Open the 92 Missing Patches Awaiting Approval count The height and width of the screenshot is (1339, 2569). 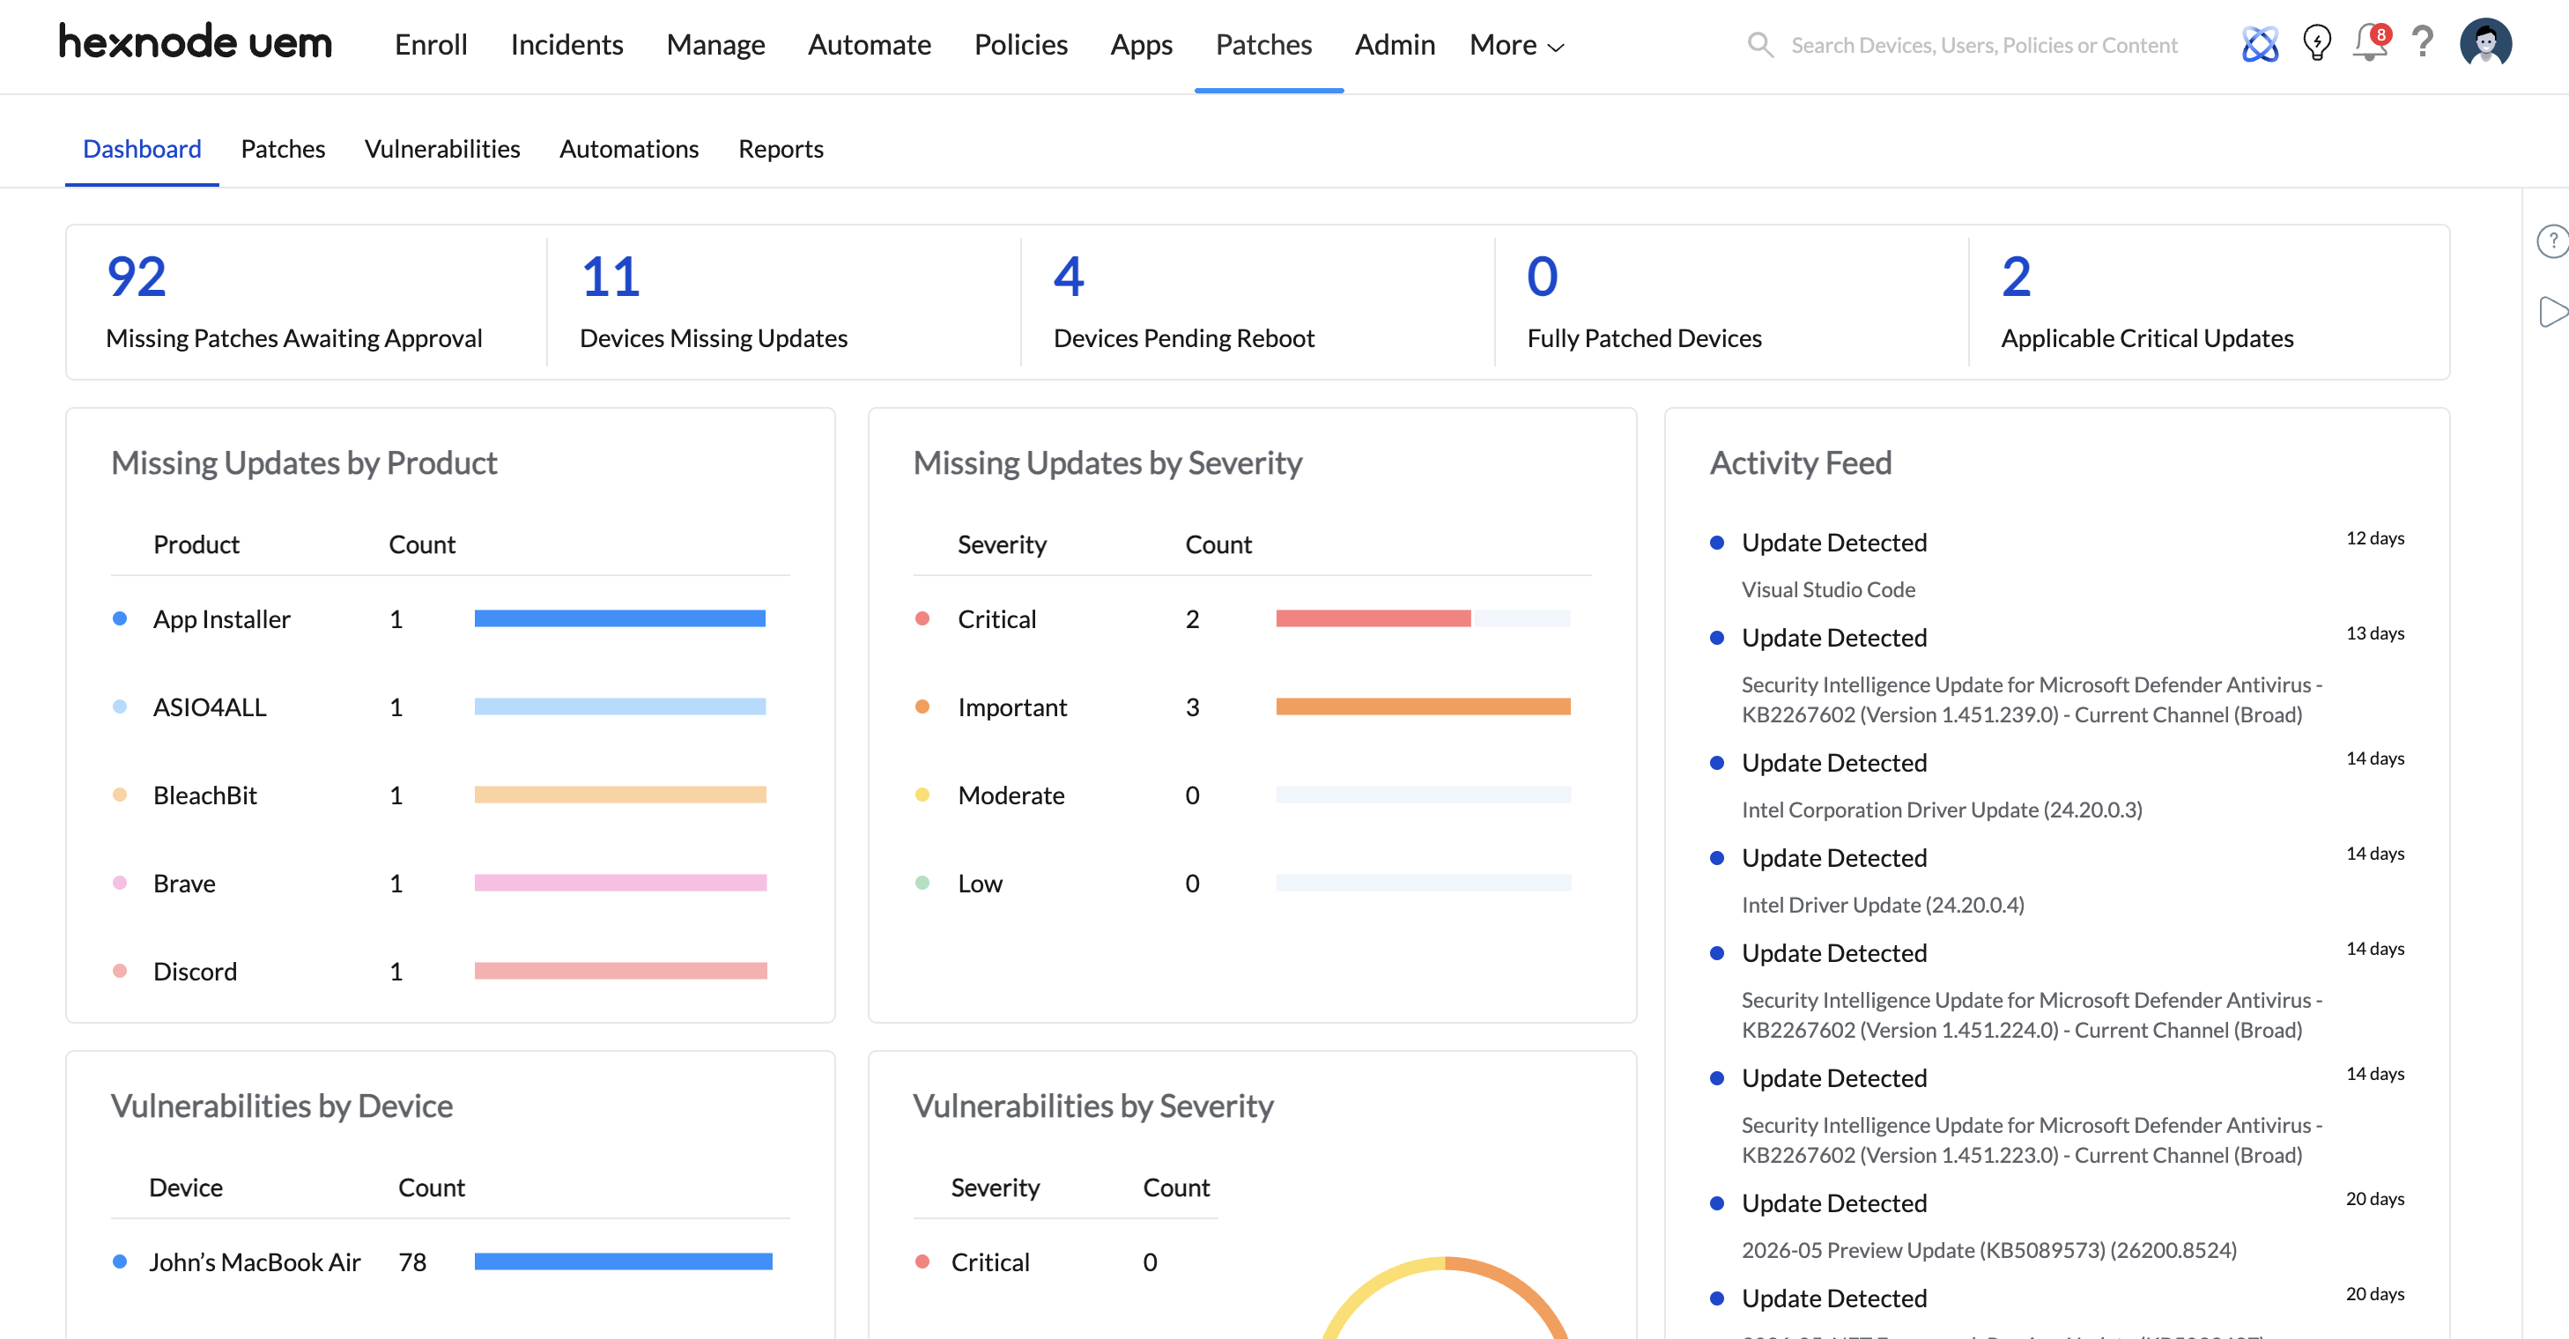(x=136, y=277)
